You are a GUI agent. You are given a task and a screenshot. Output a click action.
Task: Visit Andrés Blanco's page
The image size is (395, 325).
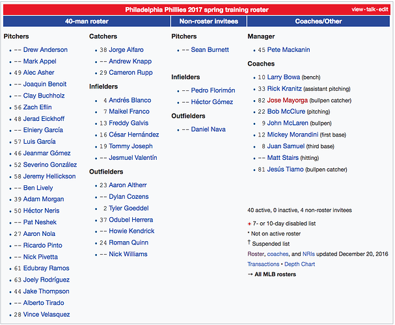tap(130, 100)
